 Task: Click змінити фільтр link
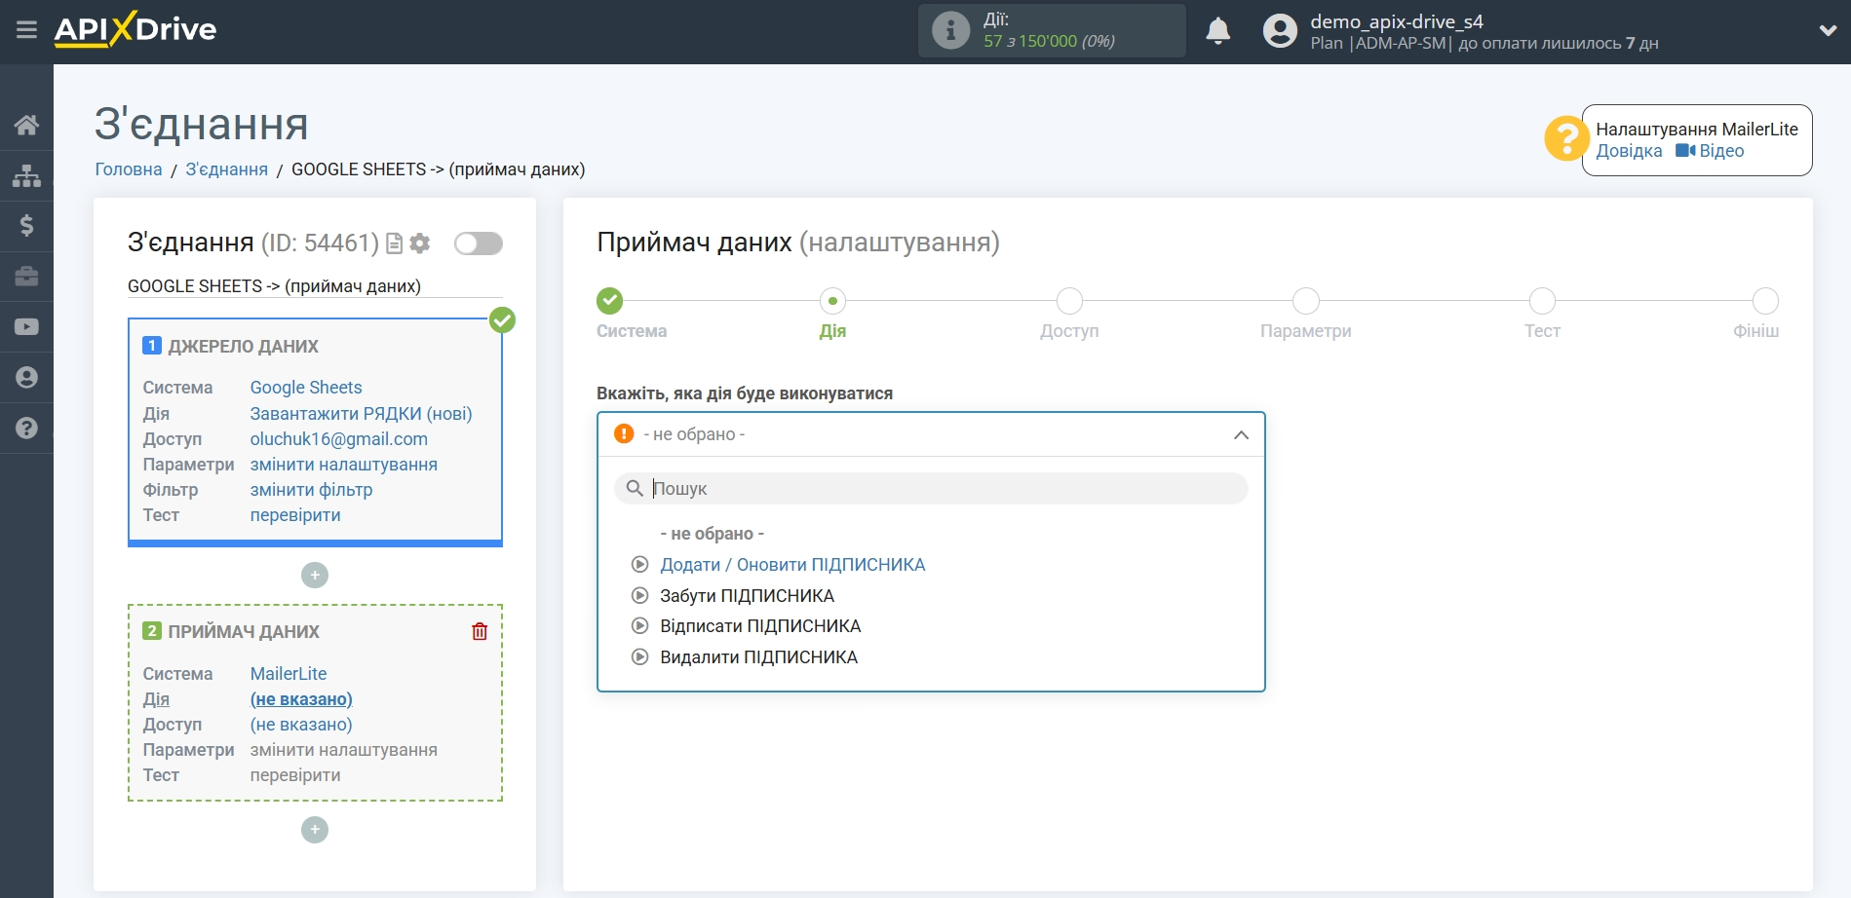click(x=311, y=490)
